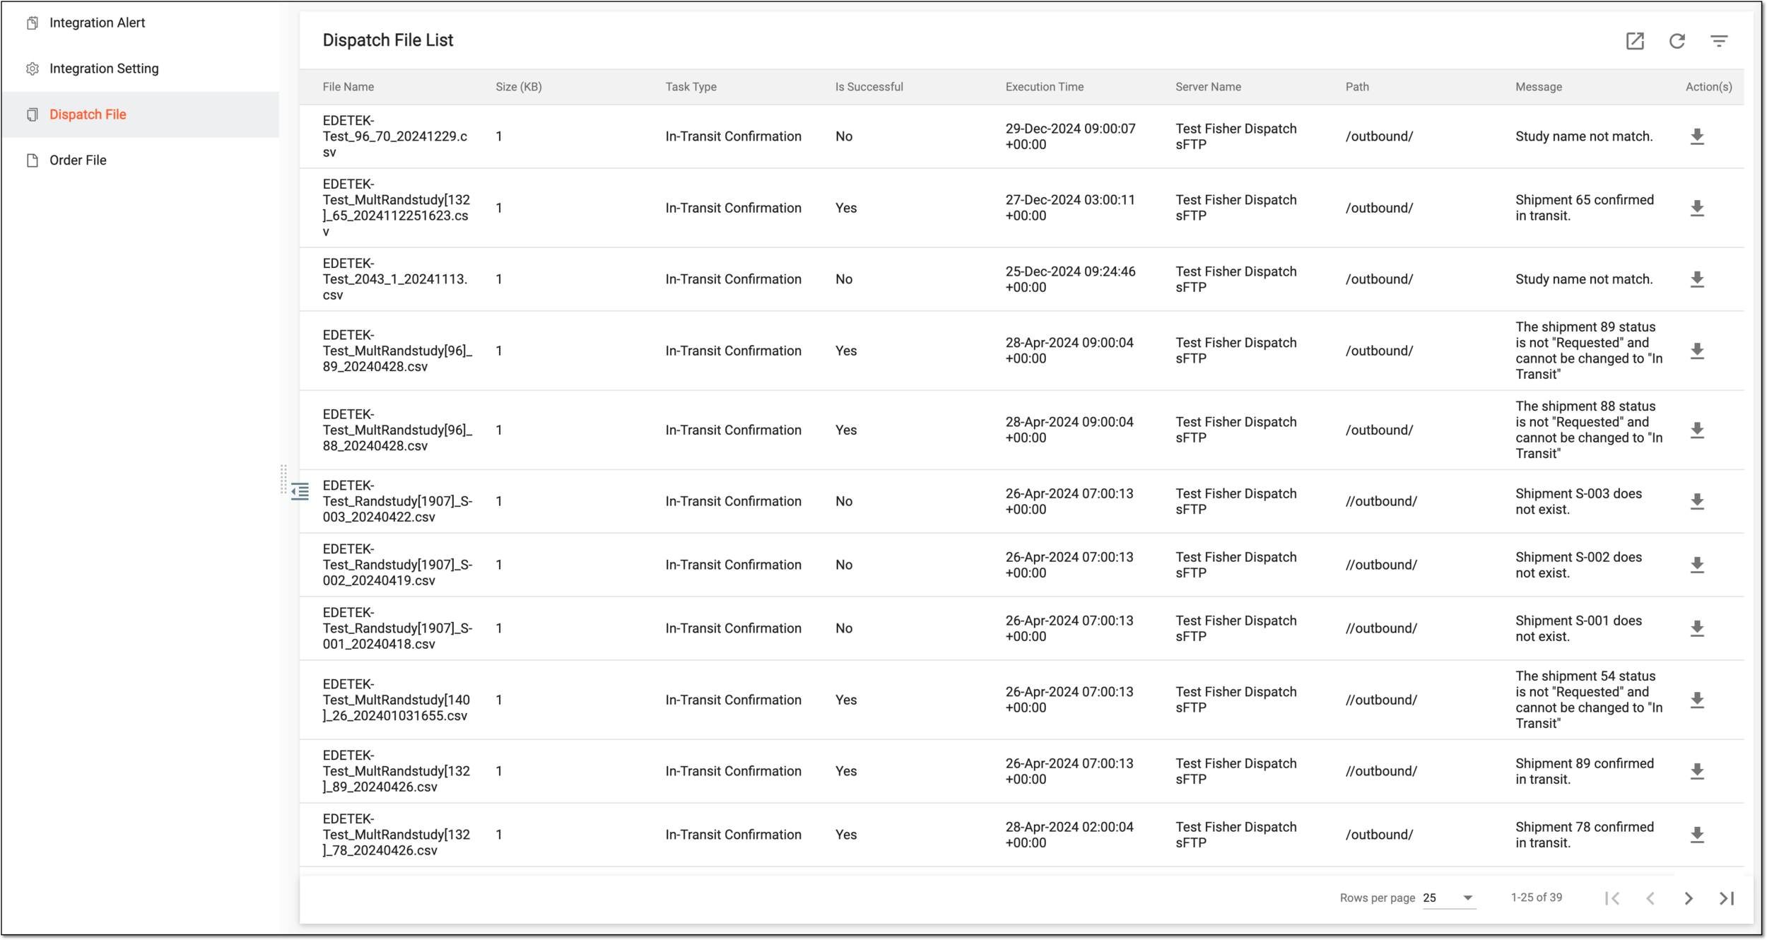
Task: Click file name ending 65_2024112251623.csv
Action: point(397,208)
